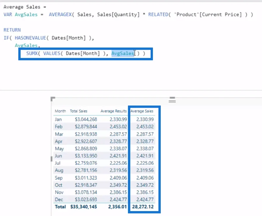Select the Oct row month cell
This screenshot has width=262, height=216.
pyautogui.click(x=58, y=185)
